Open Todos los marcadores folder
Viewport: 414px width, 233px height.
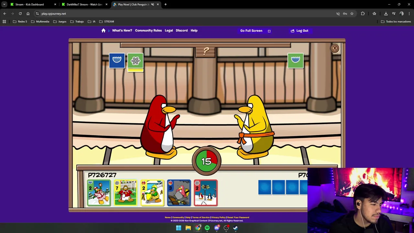click(x=396, y=22)
